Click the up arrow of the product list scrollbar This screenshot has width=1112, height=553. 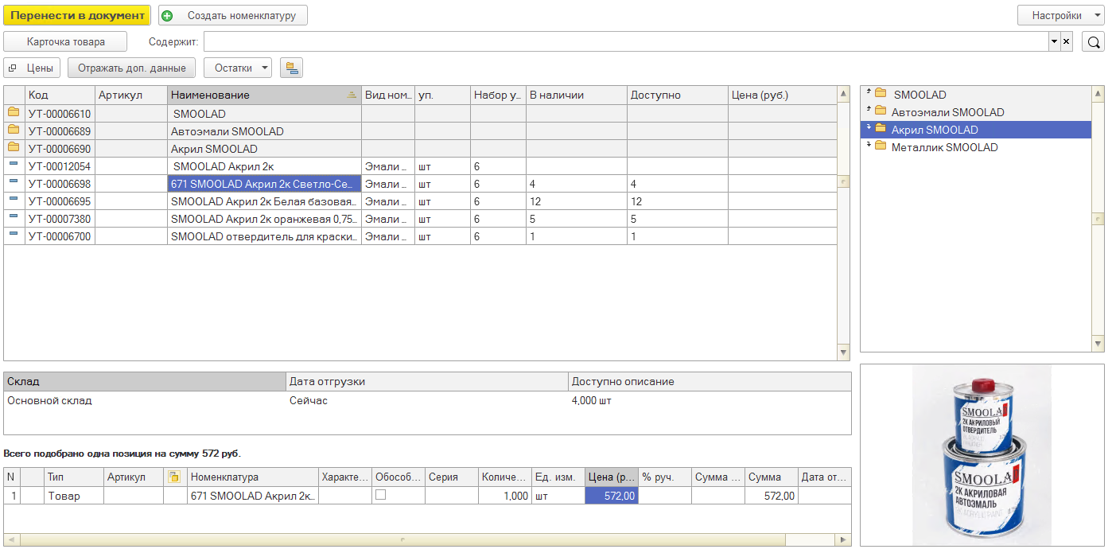(844, 94)
